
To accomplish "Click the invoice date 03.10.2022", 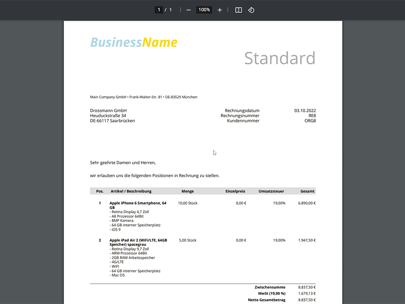I will pyautogui.click(x=305, y=111).
